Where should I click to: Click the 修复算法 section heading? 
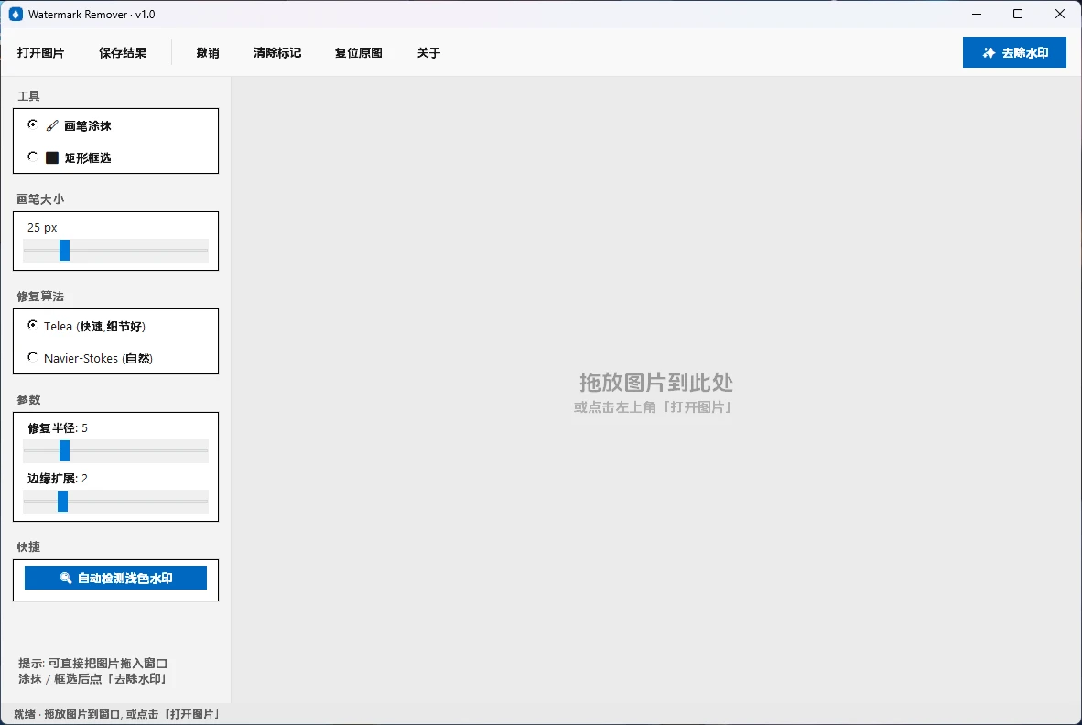(x=40, y=297)
